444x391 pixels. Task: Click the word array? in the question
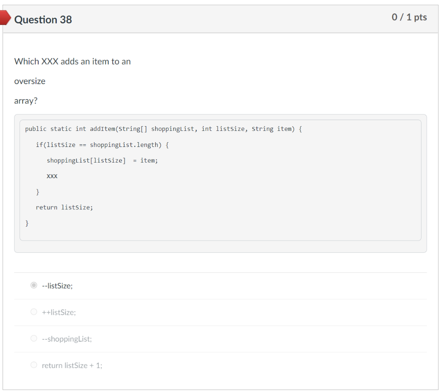(26, 101)
